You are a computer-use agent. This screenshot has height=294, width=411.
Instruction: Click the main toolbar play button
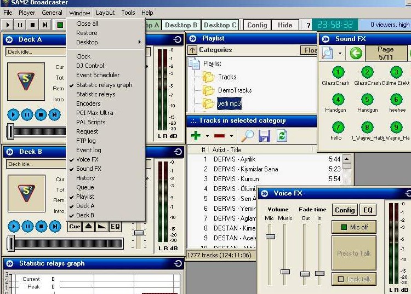pos(8,25)
